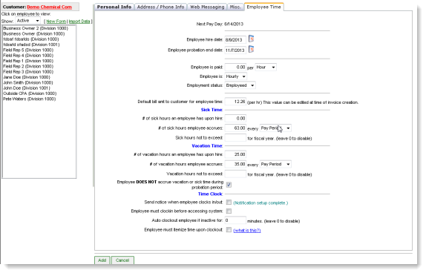Image resolution: width=426 pixels, height=273 pixels.
Task: Expand the pay rate Hour dropdown
Action: point(266,67)
